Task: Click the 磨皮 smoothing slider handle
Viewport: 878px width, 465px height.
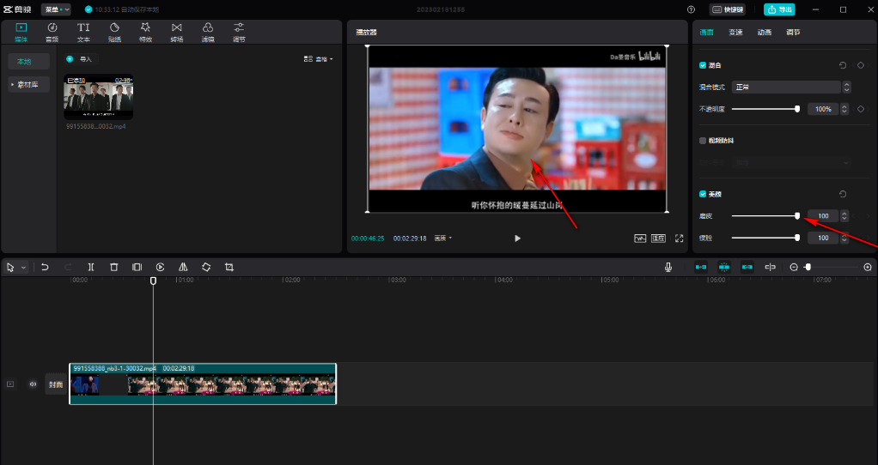Action: point(797,215)
